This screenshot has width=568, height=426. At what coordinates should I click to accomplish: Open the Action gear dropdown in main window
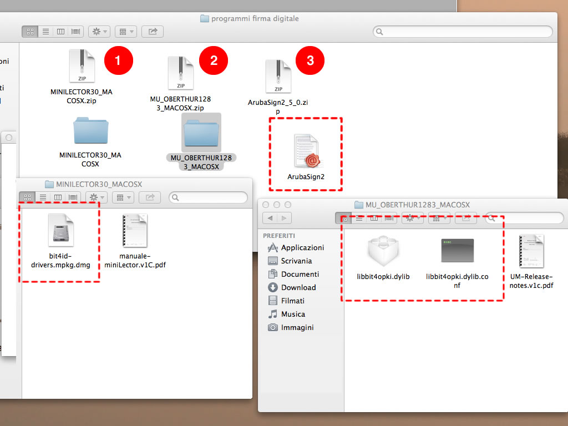(99, 32)
